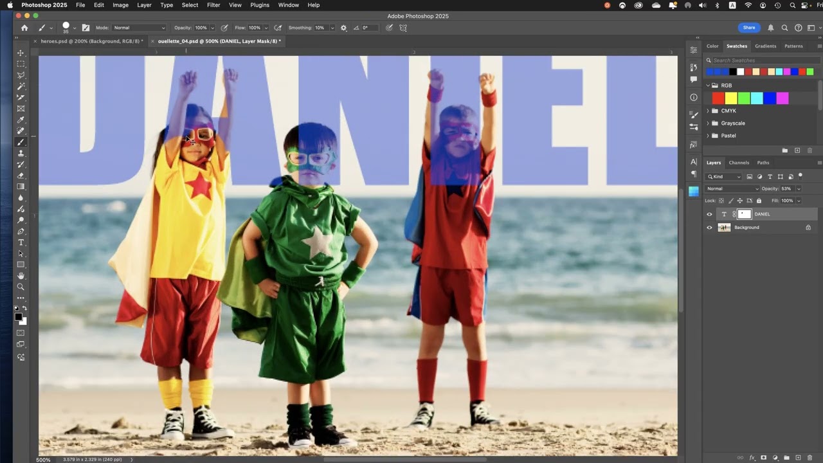Select the Rectangular Marquee tool

(21, 64)
